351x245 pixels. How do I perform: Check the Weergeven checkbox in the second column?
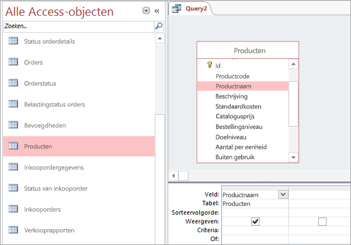(x=322, y=222)
